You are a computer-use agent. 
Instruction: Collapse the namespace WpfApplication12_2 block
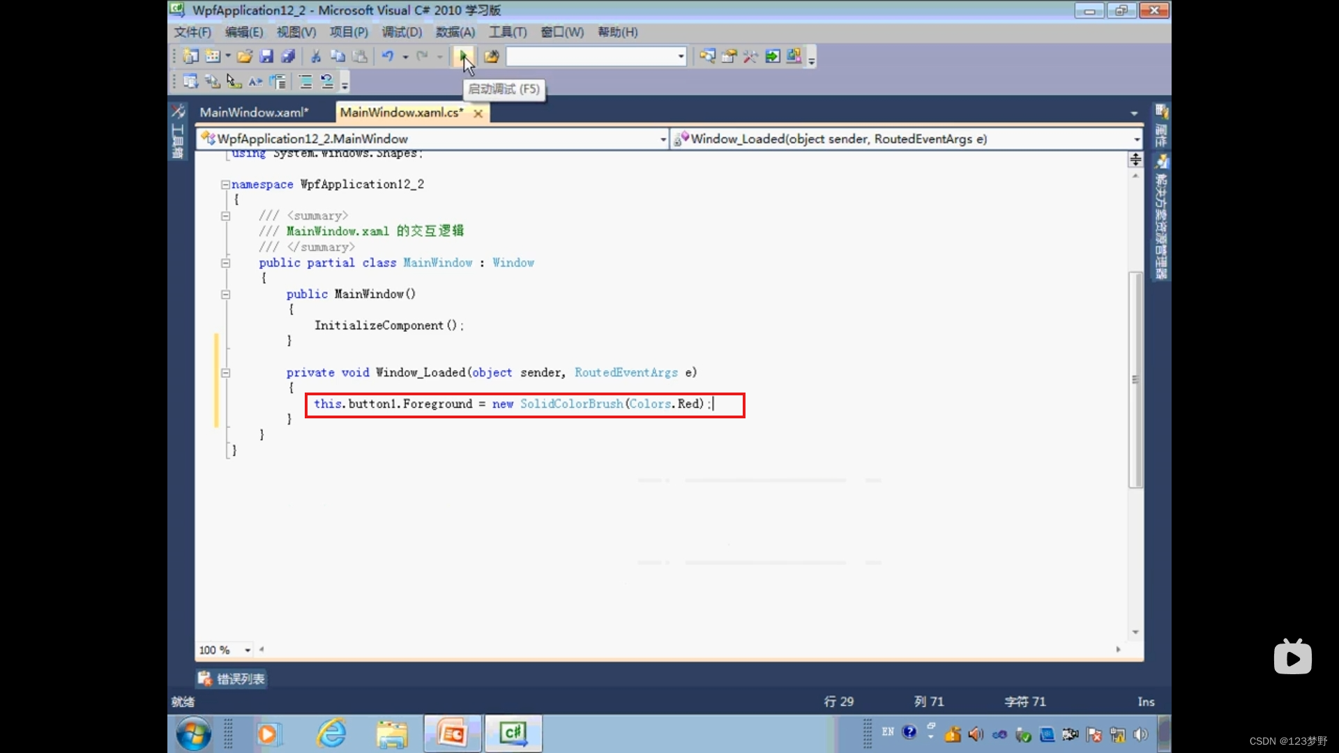click(x=225, y=185)
